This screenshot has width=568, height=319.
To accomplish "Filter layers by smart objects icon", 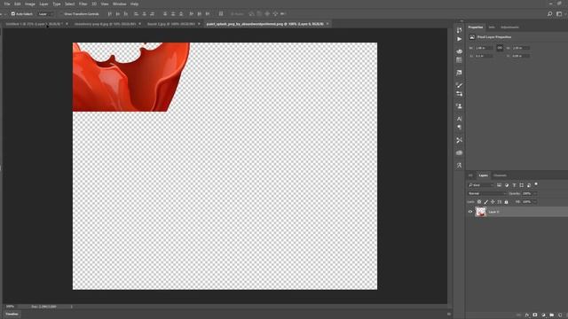I will [x=529, y=185].
